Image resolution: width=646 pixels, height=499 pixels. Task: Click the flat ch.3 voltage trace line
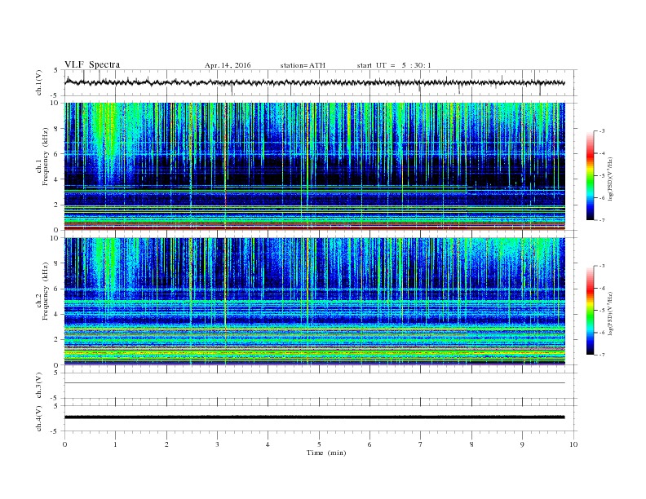click(x=314, y=383)
